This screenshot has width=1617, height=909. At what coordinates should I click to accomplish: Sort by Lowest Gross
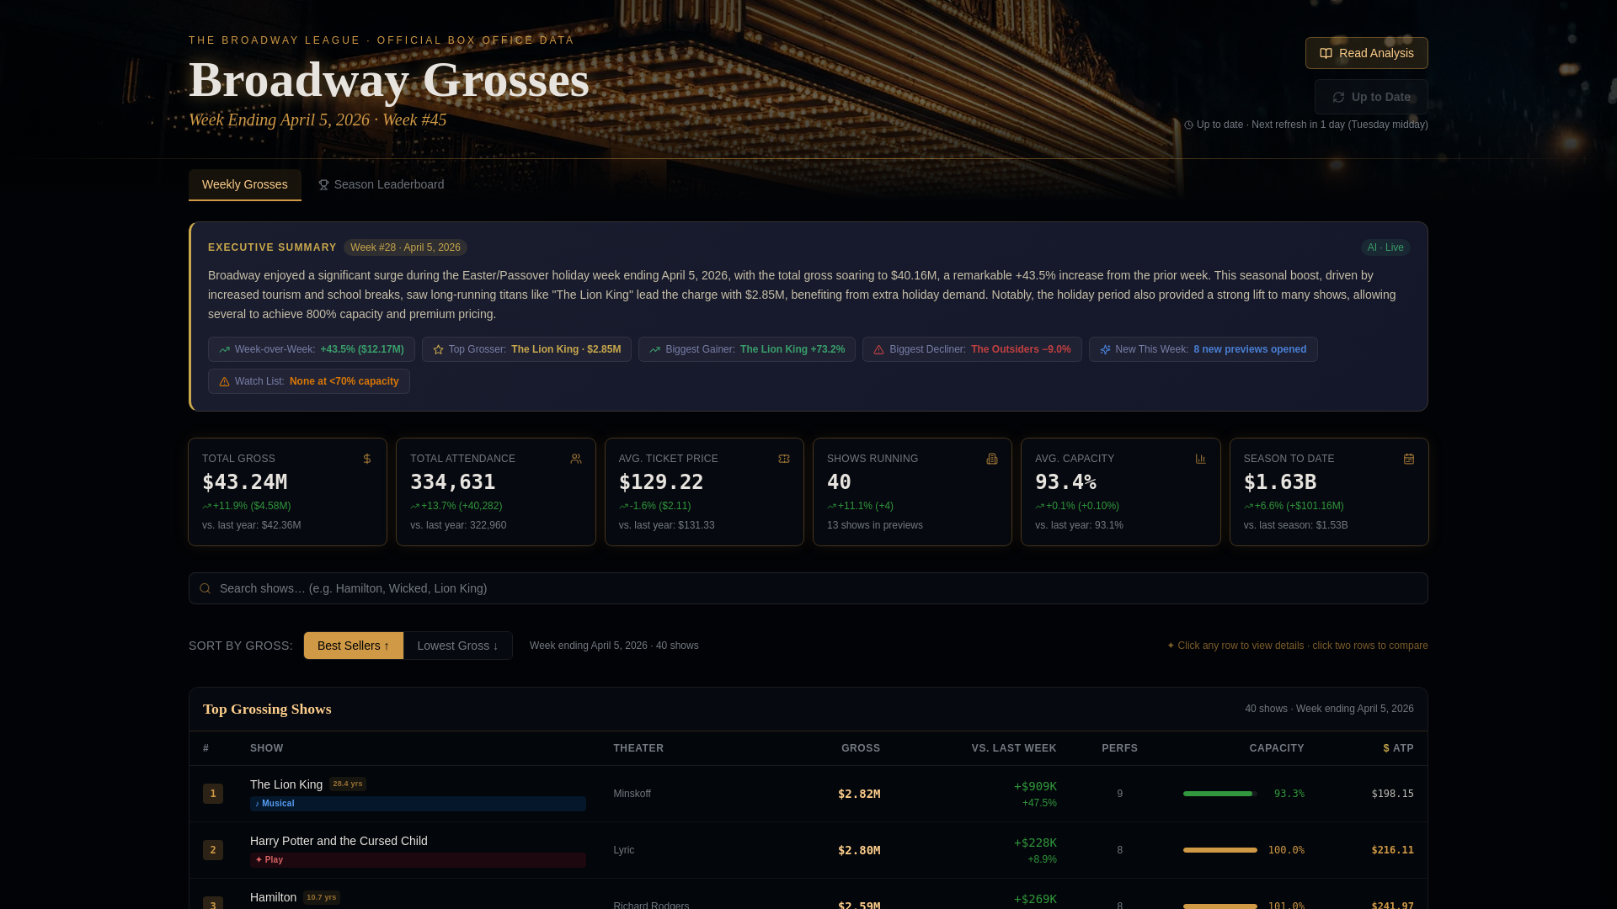click(x=457, y=646)
